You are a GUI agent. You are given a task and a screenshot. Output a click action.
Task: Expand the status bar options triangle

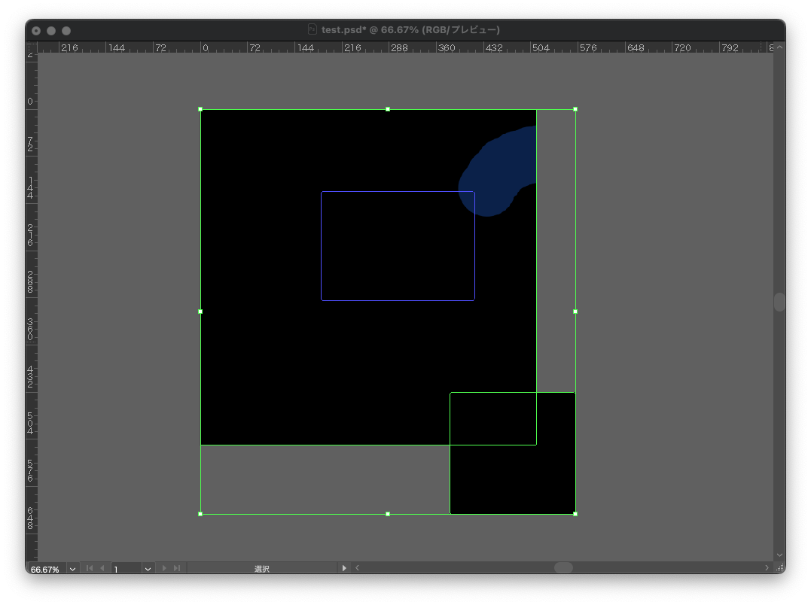[x=345, y=568]
